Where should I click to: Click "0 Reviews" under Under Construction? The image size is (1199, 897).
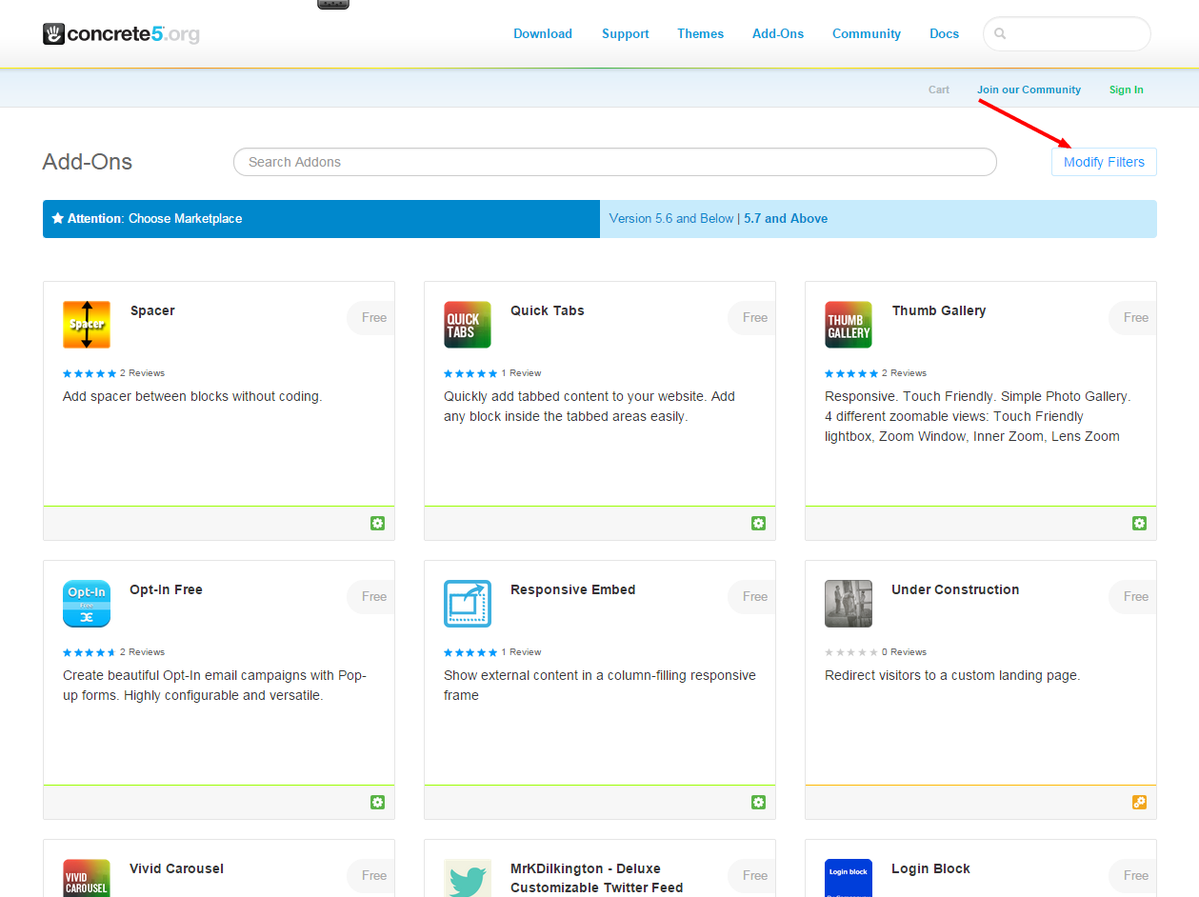pyautogui.click(x=904, y=652)
